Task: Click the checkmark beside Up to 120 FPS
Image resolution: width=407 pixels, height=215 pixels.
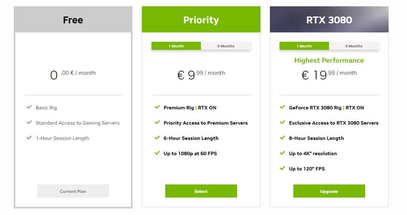Action: pos(283,168)
